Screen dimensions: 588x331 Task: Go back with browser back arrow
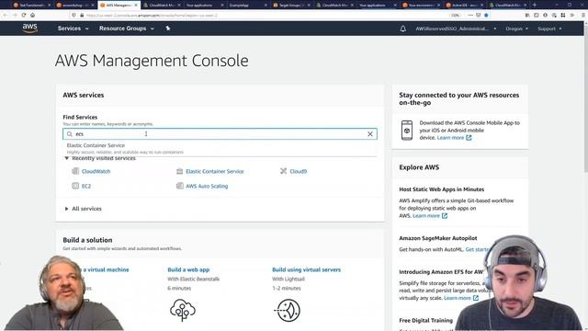6,15
